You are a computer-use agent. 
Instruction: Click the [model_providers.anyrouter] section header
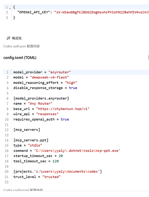coord(41,98)
